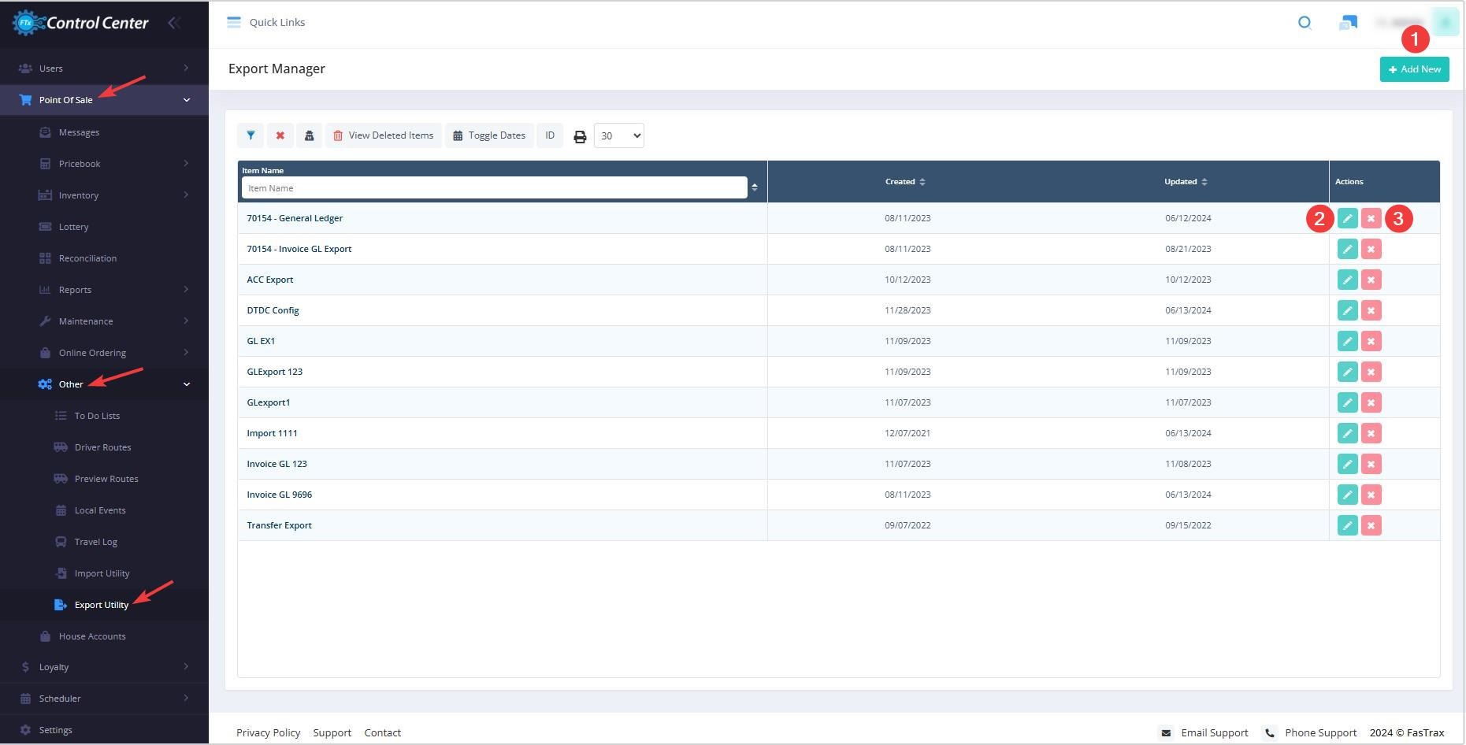The width and height of the screenshot is (1466, 745).
Task: Click the red X clear filter icon
Action: [x=280, y=135]
